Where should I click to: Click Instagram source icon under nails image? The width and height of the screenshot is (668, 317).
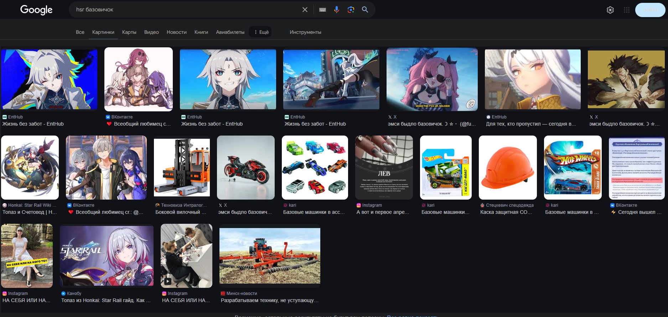coord(359,205)
